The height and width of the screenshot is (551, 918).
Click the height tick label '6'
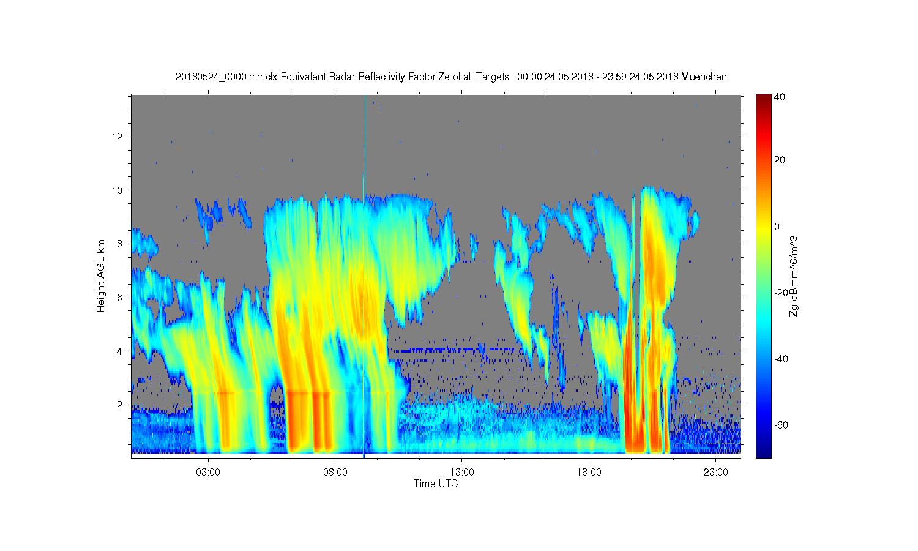(x=120, y=298)
